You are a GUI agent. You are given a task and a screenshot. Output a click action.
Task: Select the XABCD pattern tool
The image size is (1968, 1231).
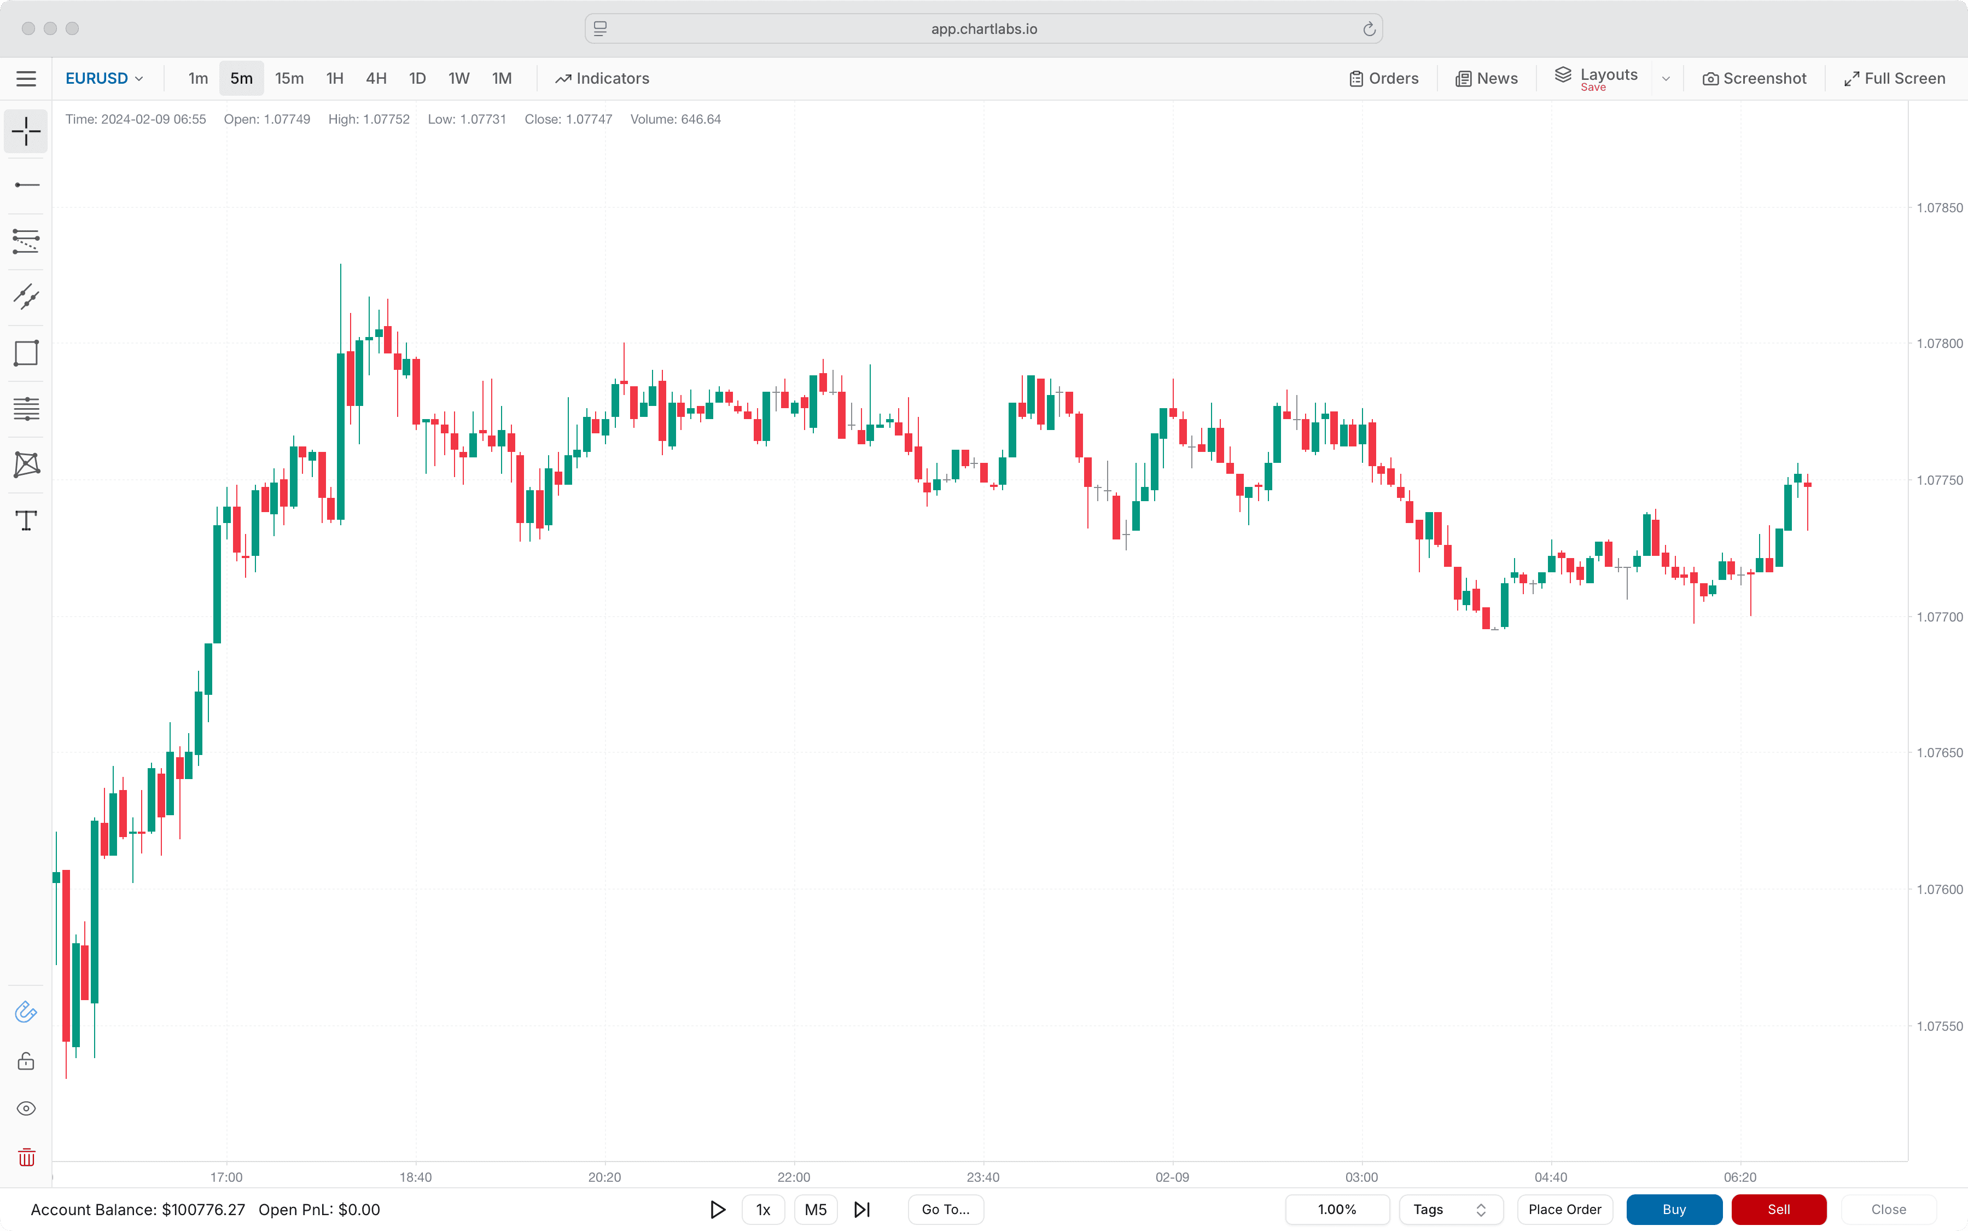pyautogui.click(x=26, y=464)
